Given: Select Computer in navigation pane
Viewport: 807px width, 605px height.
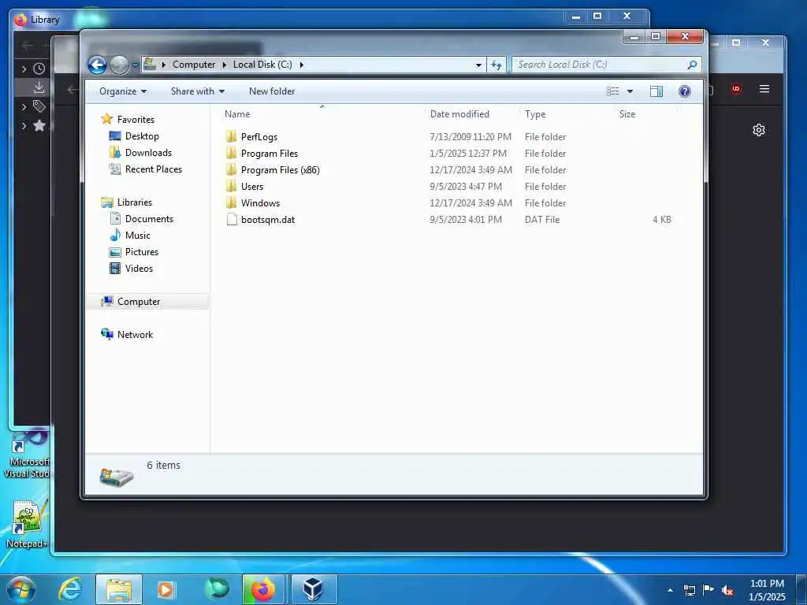Looking at the screenshot, I should pos(139,302).
